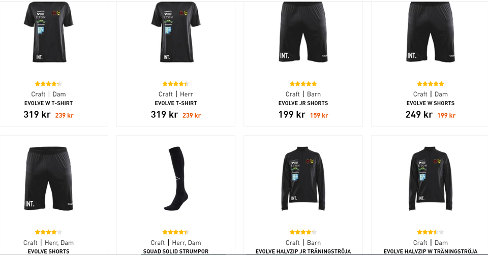Click the star rating of Evolve Halvzip W Träningströja
Viewport: 488px width, 255px height.
pyautogui.click(x=431, y=232)
